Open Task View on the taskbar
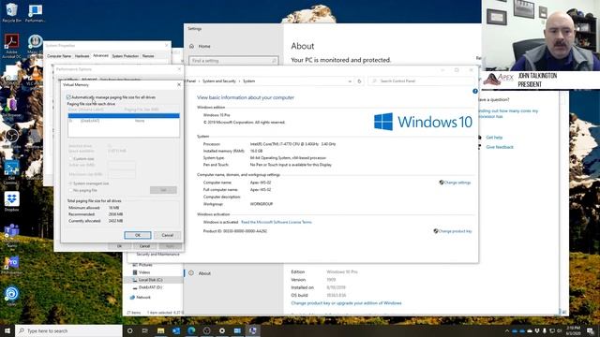 tap(145, 330)
